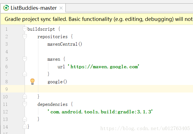This screenshot has width=193, height=134.
Task: Click closing brace on line 7
Action: point(48,74)
